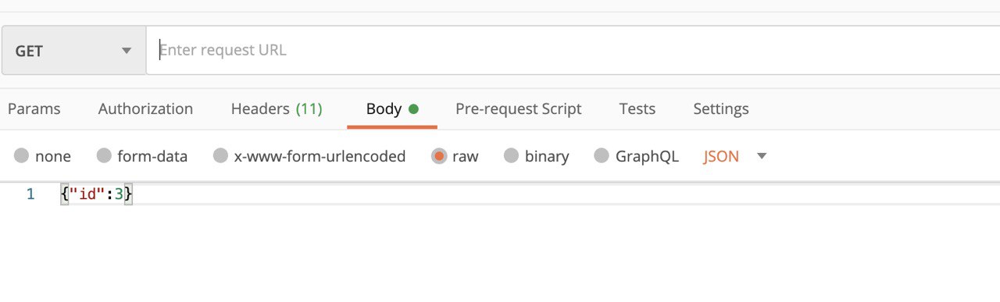
Task: Go to the Tests tab
Action: coord(637,109)
